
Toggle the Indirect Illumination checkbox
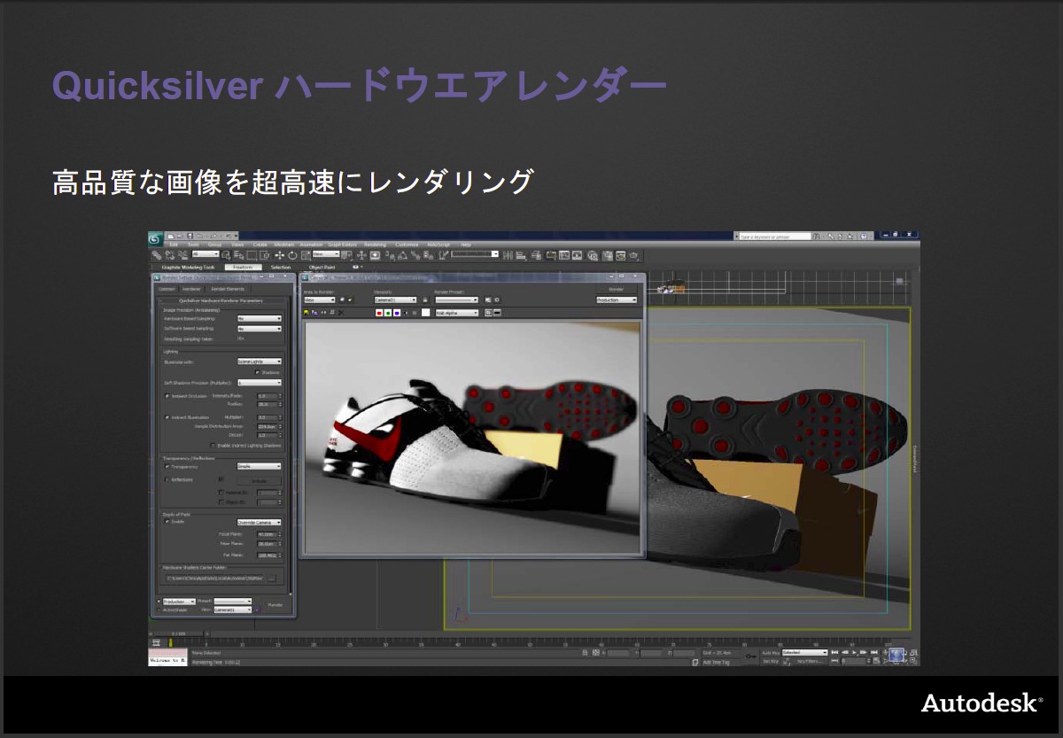(167, 416)
